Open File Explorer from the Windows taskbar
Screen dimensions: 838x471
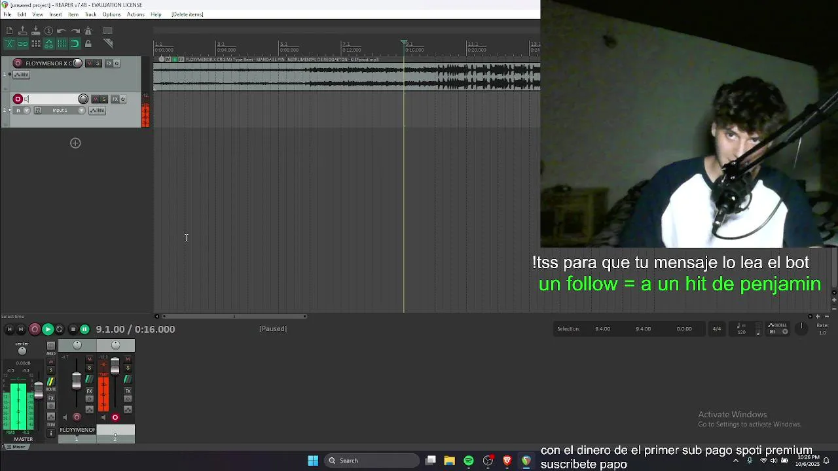[x=450, y=461]
